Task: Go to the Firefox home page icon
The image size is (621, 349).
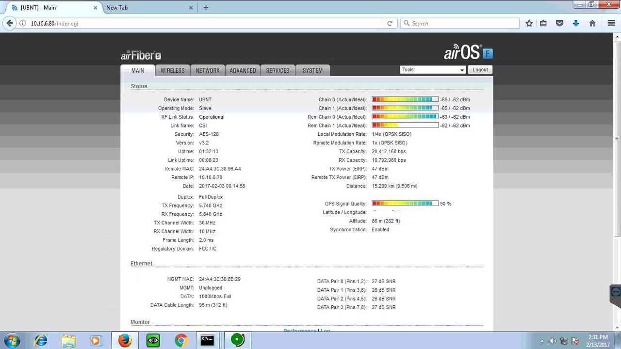Action: [592, 23]
